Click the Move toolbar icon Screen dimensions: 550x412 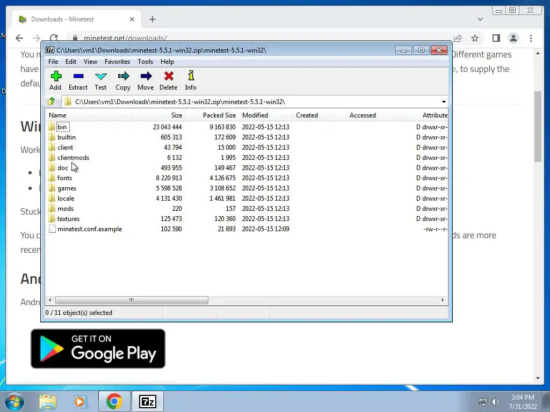coord(146,80)
